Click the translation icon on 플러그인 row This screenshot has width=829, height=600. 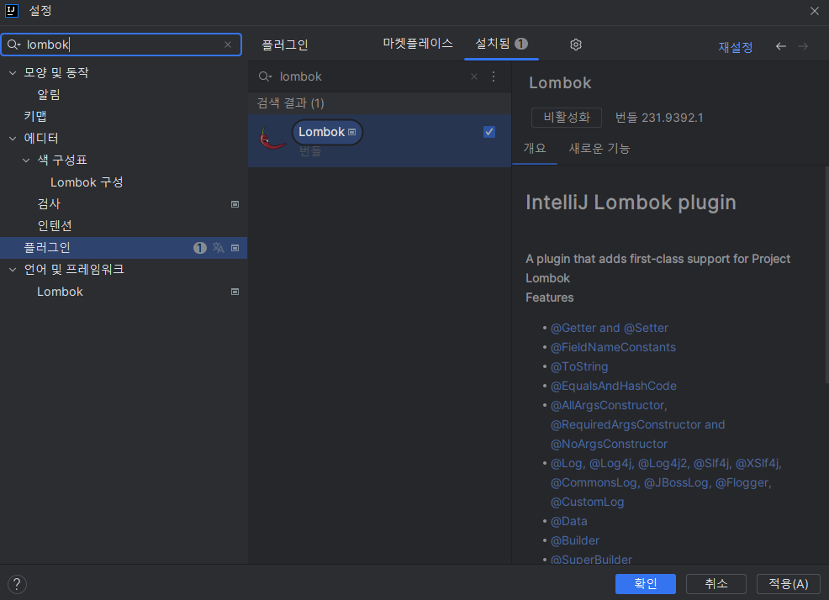pos(219,247)
